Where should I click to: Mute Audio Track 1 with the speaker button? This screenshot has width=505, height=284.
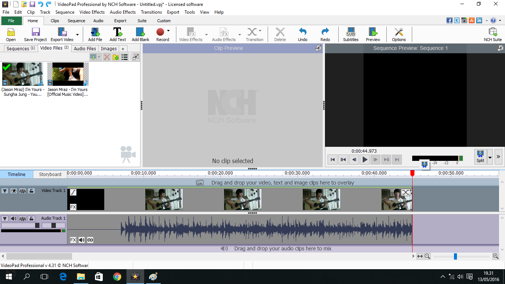point(14,219)
